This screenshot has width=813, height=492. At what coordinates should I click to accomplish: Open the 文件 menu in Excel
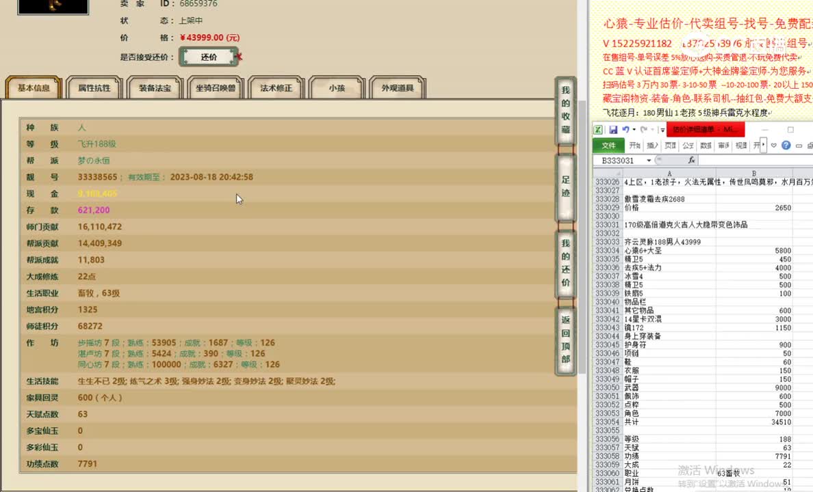[x=608, y=146]
